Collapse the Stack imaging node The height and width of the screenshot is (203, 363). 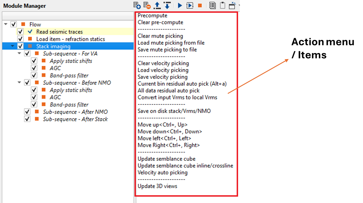tap(13, 46)
